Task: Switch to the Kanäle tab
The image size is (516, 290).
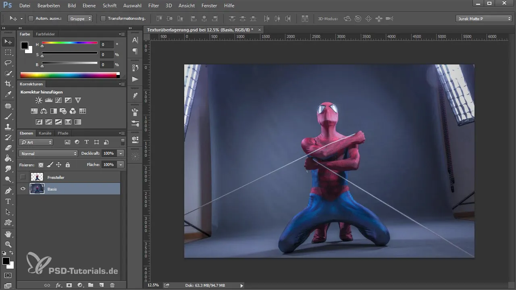Action: [x=45, y=133]
